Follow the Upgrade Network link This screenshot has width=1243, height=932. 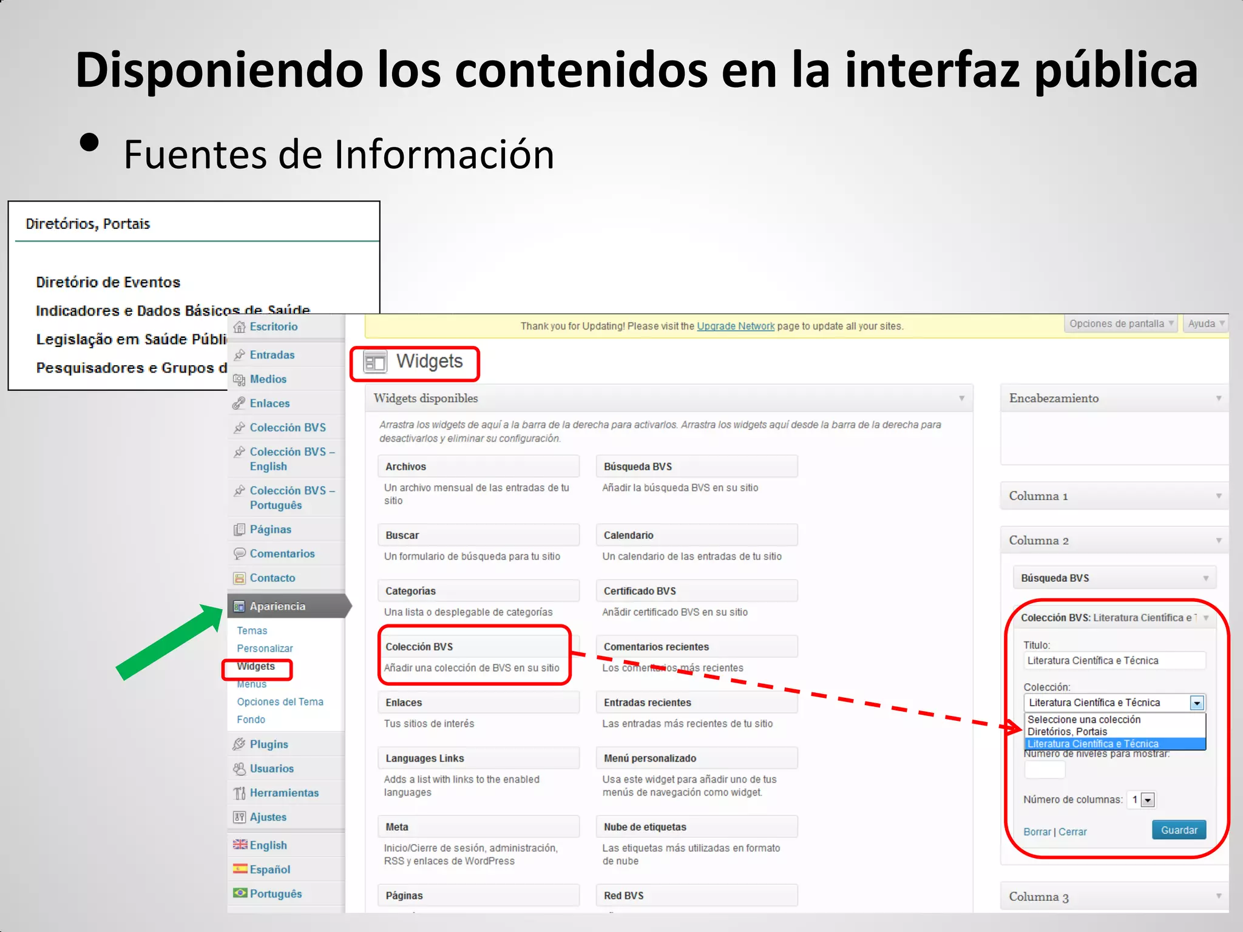736,326
